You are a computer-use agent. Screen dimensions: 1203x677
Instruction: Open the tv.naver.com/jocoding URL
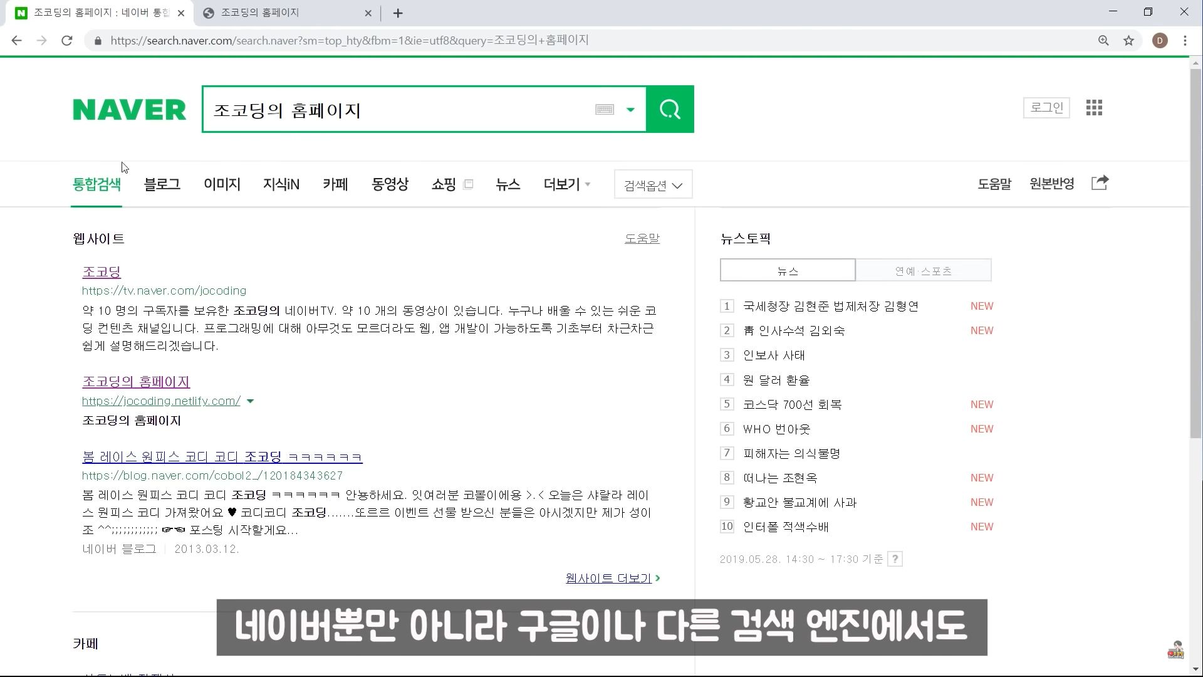(x=164, y=291)
